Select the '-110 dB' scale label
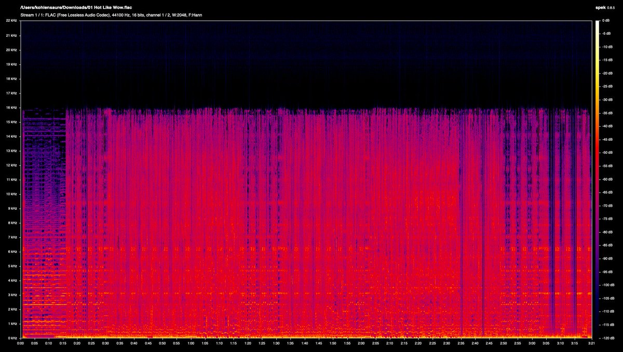623x352 pixels. pyautogui.click(x=608, y=312)
